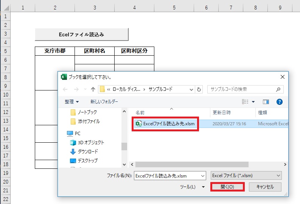Sort files by 名前 column
Image resolution: width=300 pixels, height=204 pixels.
click(140, 113)
